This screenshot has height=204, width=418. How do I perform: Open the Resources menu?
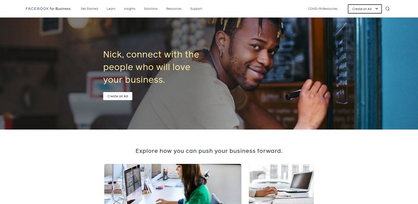tap(174, 9)
